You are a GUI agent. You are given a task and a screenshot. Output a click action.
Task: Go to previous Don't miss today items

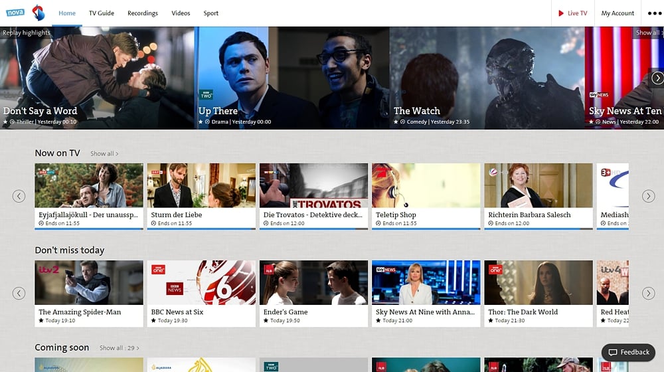pos(19,293)
